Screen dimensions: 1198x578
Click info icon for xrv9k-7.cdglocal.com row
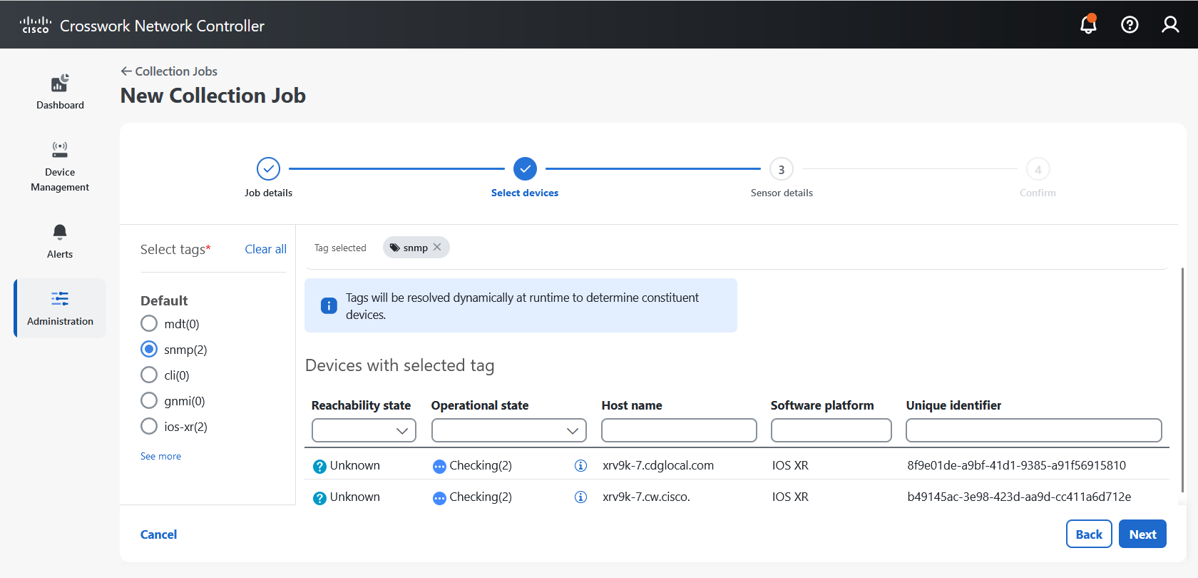[x=580, y=465]
